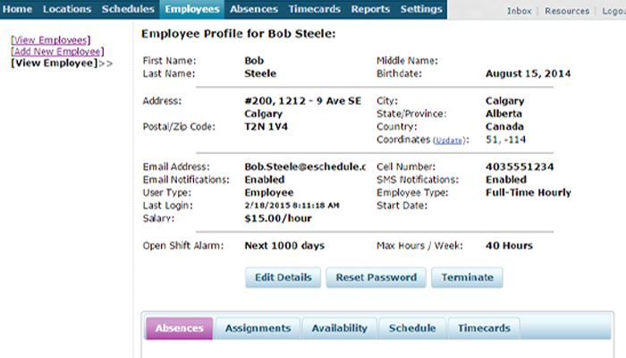The width and height of the screenshot is (626, 358).
Task: Open the Home menu
Action: [x=18, y=10]
